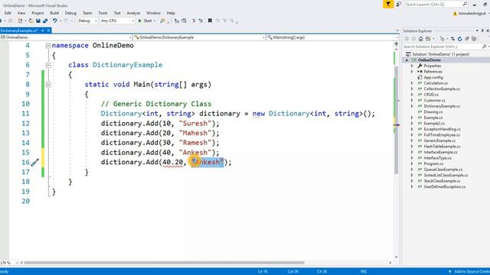This screenshot has width=490, height=275.
Task: Click the feedback icon beside notifications flag
Action: [399, 4]
